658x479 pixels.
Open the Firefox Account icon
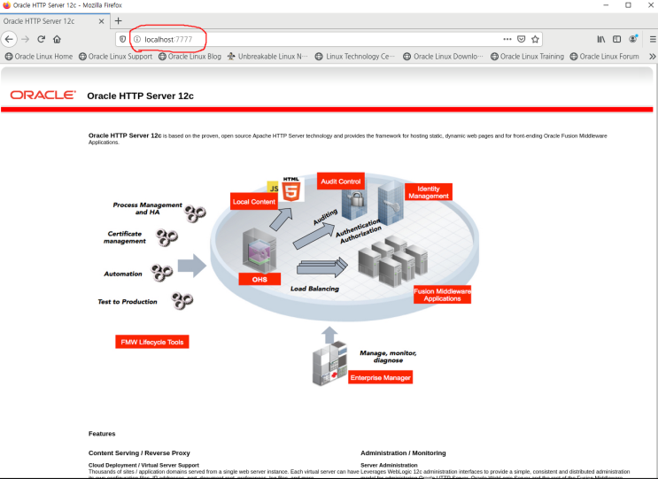click(x=633, y=39)
